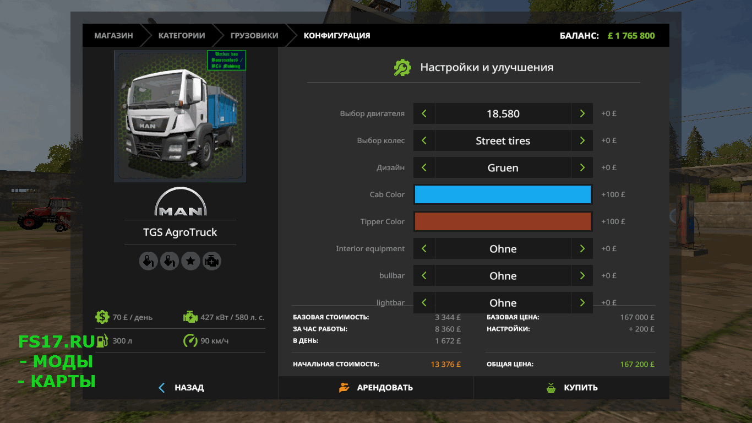Click the shopping basket icon on Купить
Image resolution: width=752 pixels, height=423 pixels.
(x=551, y=388)
